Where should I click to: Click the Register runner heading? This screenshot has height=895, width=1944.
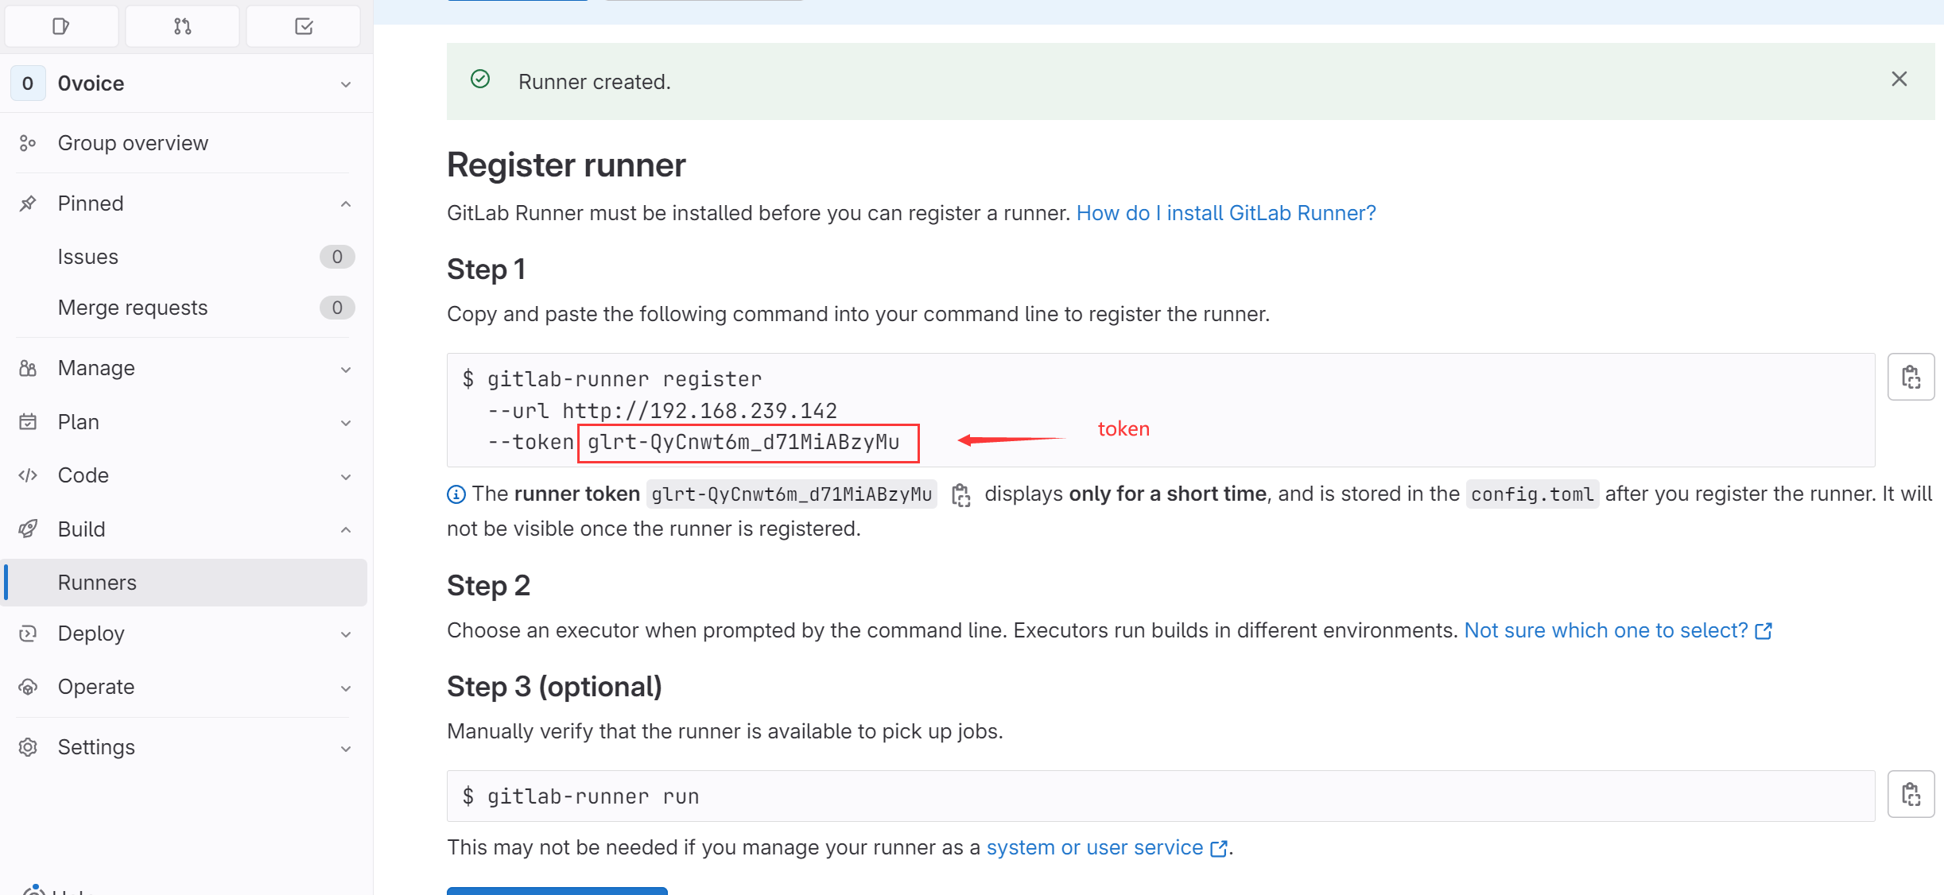[x=566, y=165]
